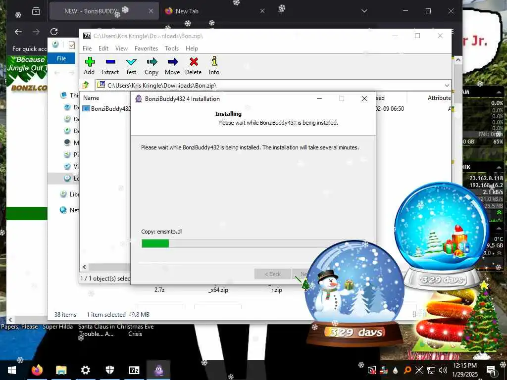The image size is (507, 380).
Task: Go back in the browser
Action: tap(18, 32)
